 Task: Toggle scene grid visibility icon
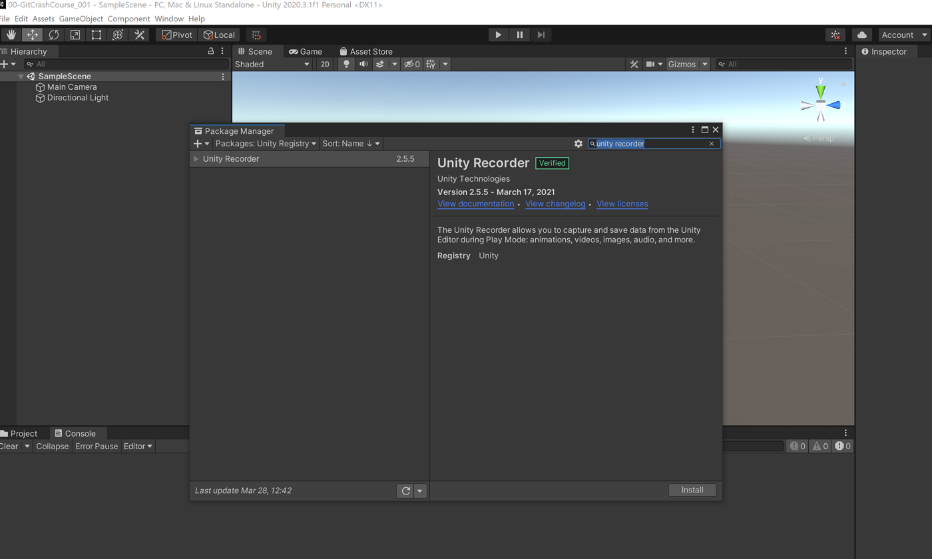(x=431, y=64)
